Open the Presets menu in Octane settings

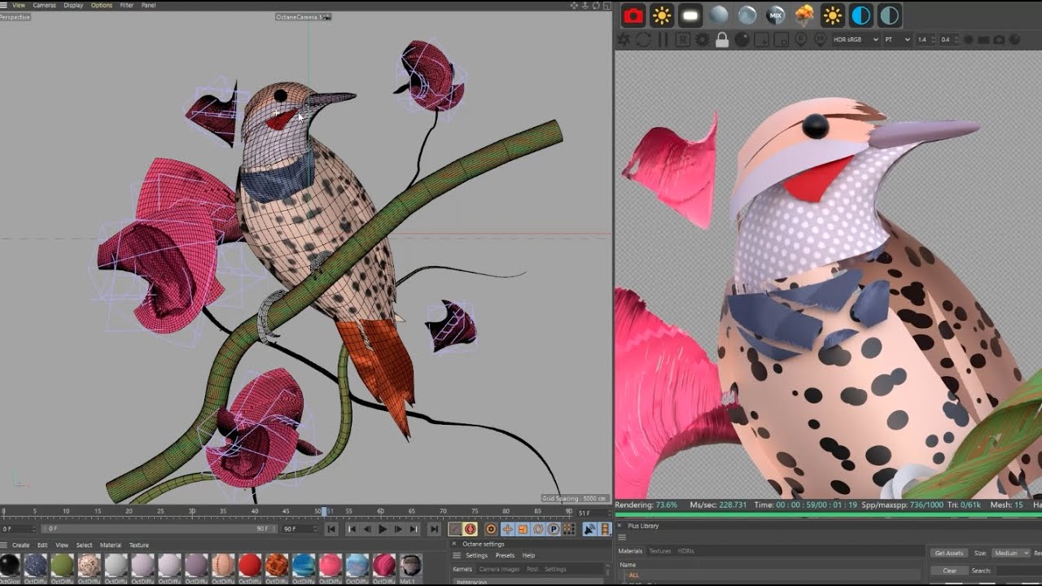coord(505,555)
